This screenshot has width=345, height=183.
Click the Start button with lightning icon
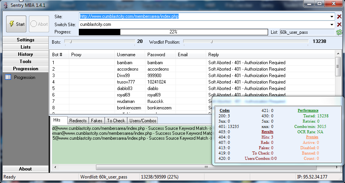pyautogui.click(x=16, y=24)
